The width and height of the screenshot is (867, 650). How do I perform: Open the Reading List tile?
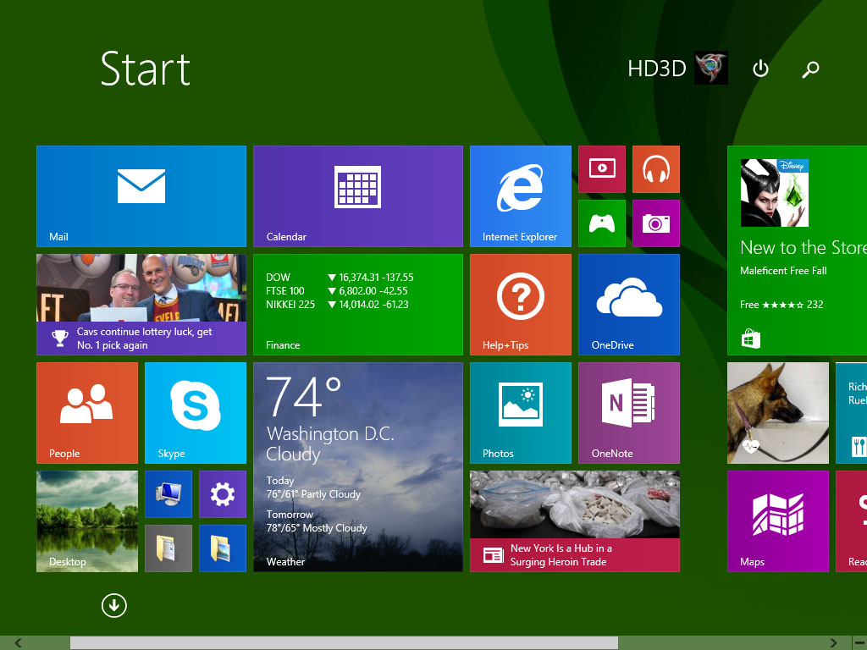tap(852, 521)
